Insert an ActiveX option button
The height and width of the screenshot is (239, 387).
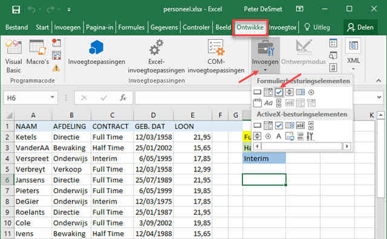pos(268,136)
